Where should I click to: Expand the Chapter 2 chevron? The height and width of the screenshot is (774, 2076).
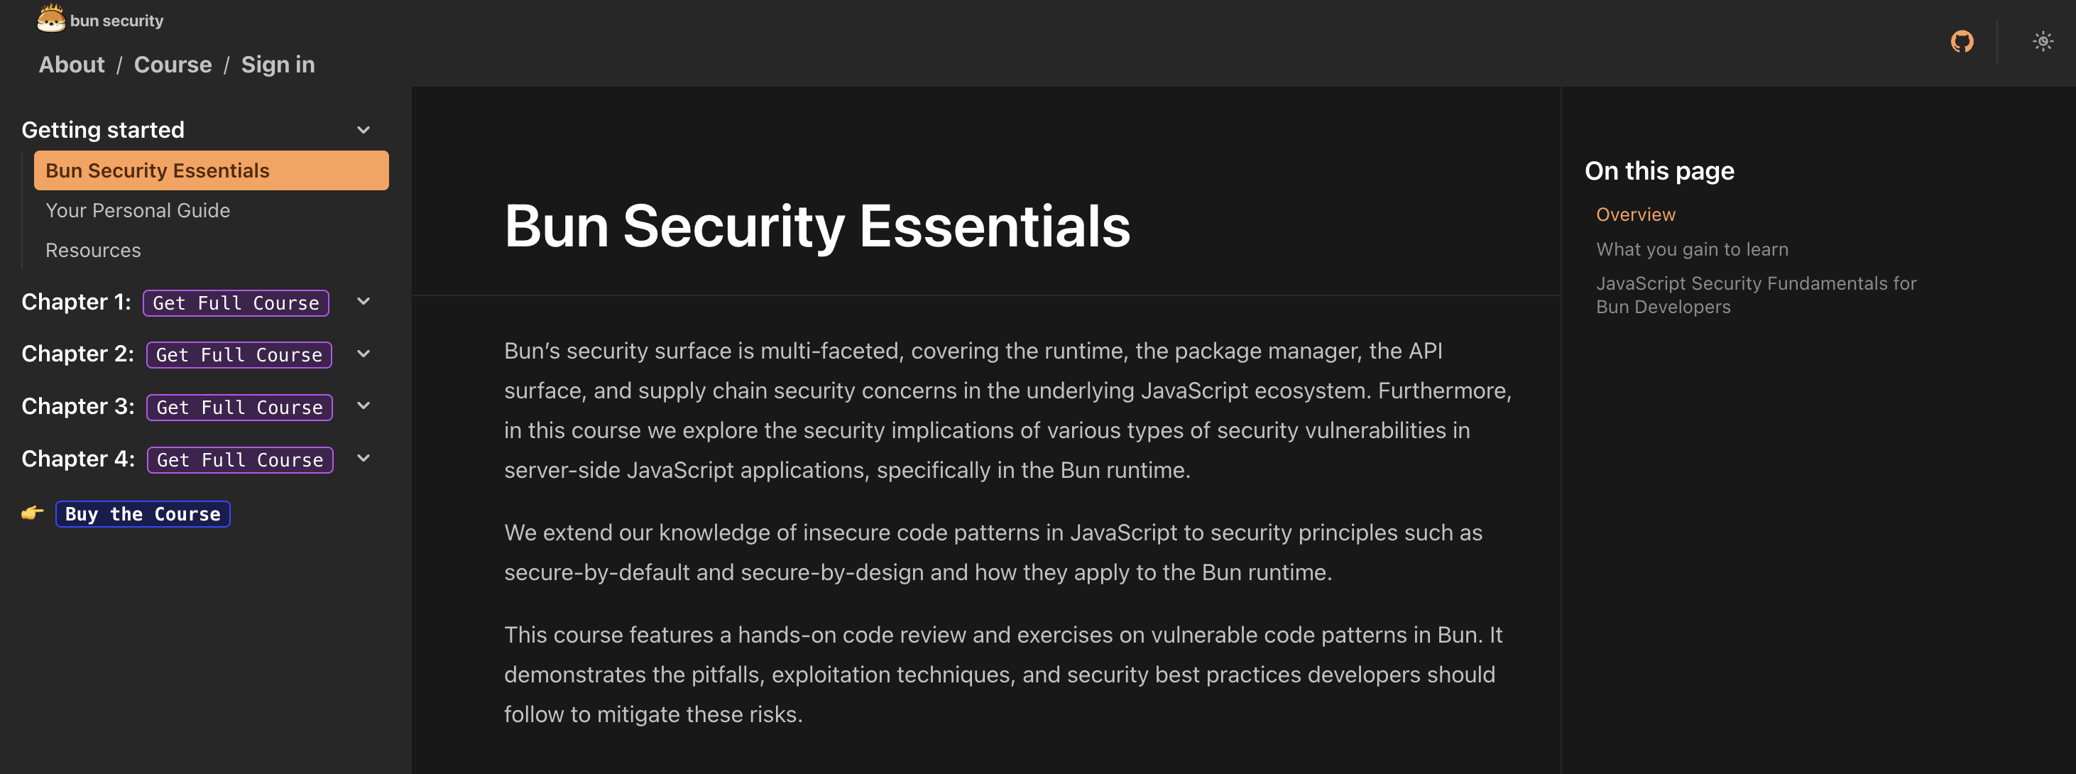(364, 354)
